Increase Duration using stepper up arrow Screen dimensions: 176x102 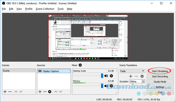click(143, 80)
